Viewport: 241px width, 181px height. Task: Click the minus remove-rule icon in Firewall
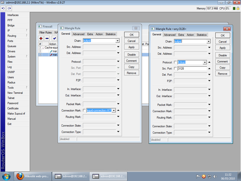[47, 38]
